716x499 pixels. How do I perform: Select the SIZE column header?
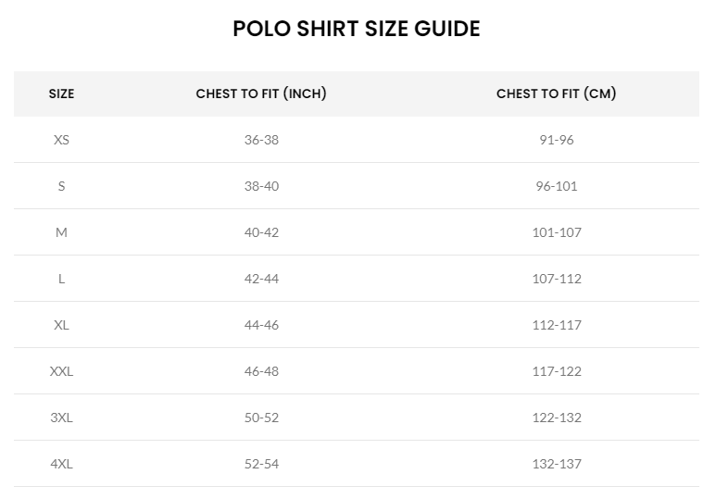pyautogui.click(x=61, y=94)
